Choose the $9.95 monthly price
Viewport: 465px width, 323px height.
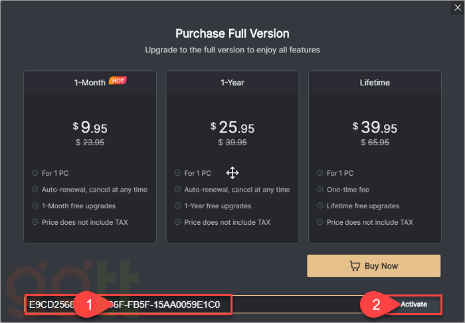pyautogui.click(x=90, y=127)
